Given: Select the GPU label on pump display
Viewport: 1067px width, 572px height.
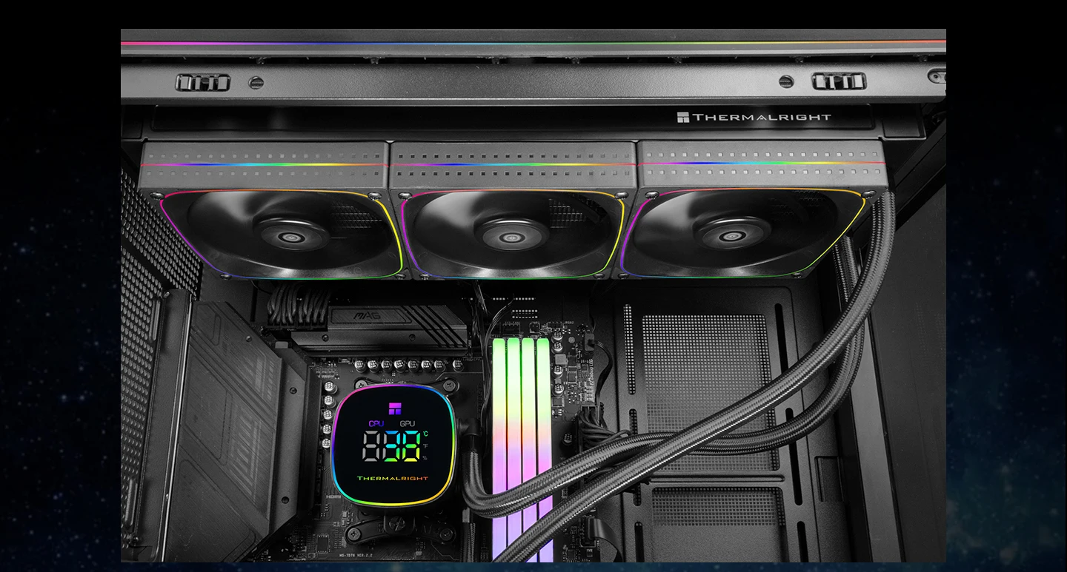Looking at the screenshot, I should pos(408,424).
